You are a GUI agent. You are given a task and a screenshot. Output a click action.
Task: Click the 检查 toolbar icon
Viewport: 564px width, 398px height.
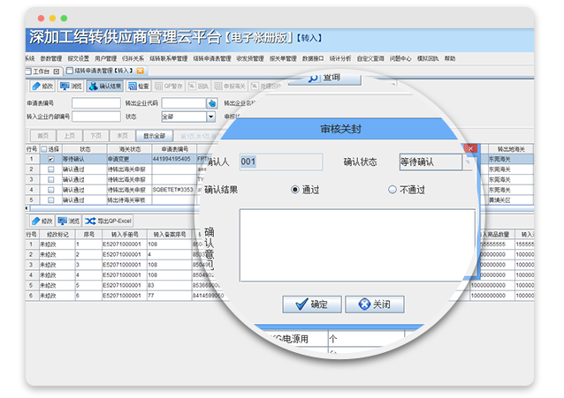point(133,86)
